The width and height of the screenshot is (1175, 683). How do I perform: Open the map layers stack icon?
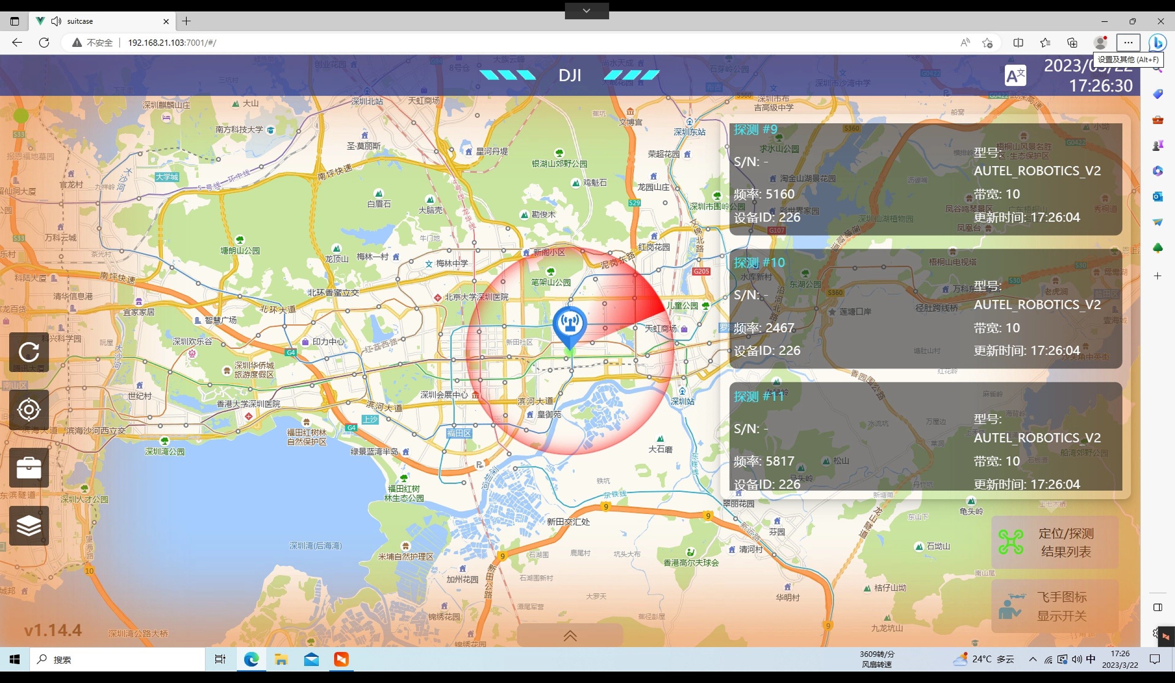29,525
